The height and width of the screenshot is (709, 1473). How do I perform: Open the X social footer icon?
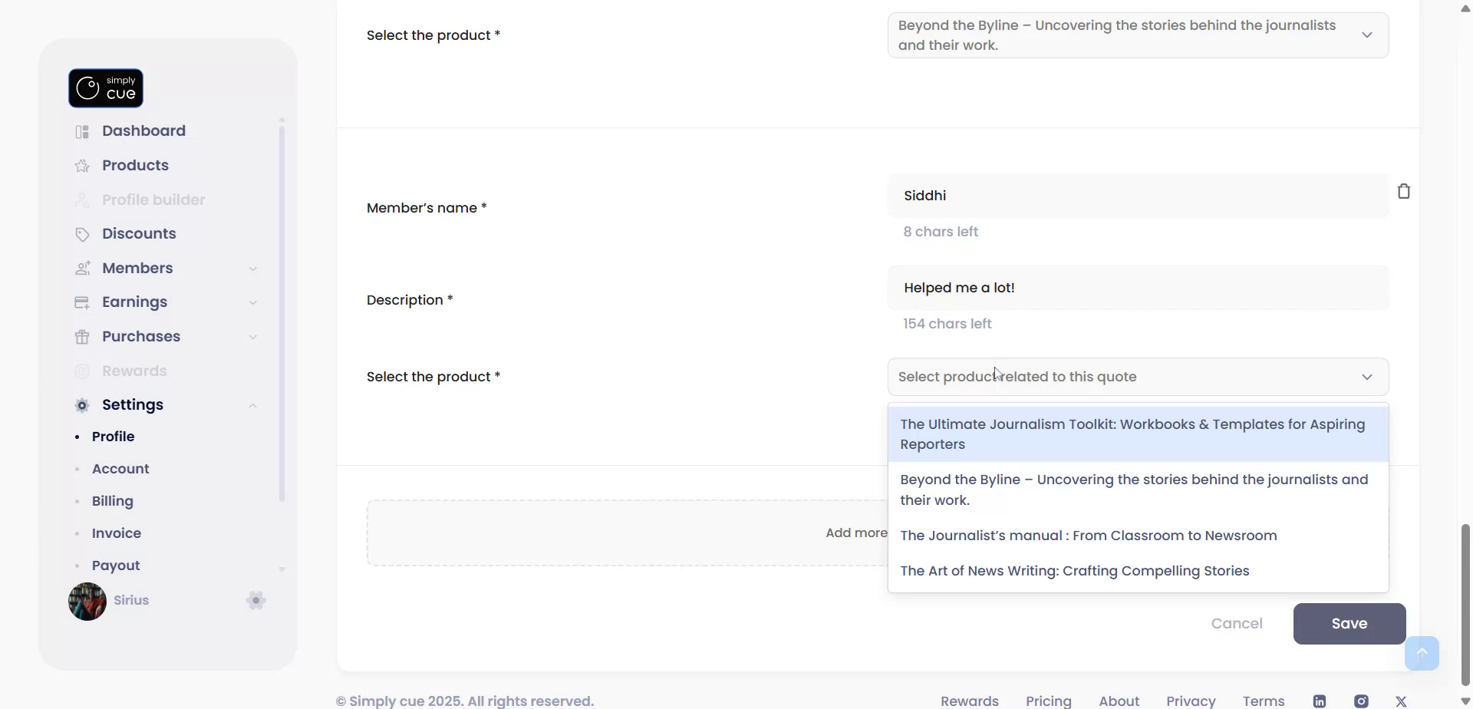[x=1401, y=701]
